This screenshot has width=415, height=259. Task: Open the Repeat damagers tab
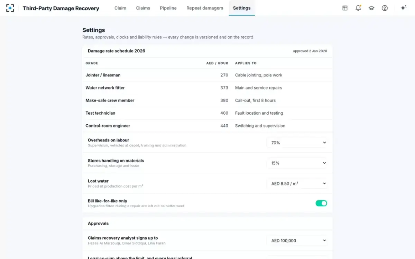pyautogui.click(x=205, y=8)
